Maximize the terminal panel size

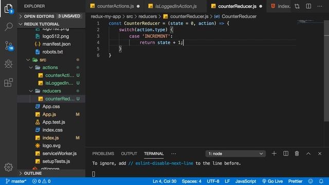(x=308, y=154)
